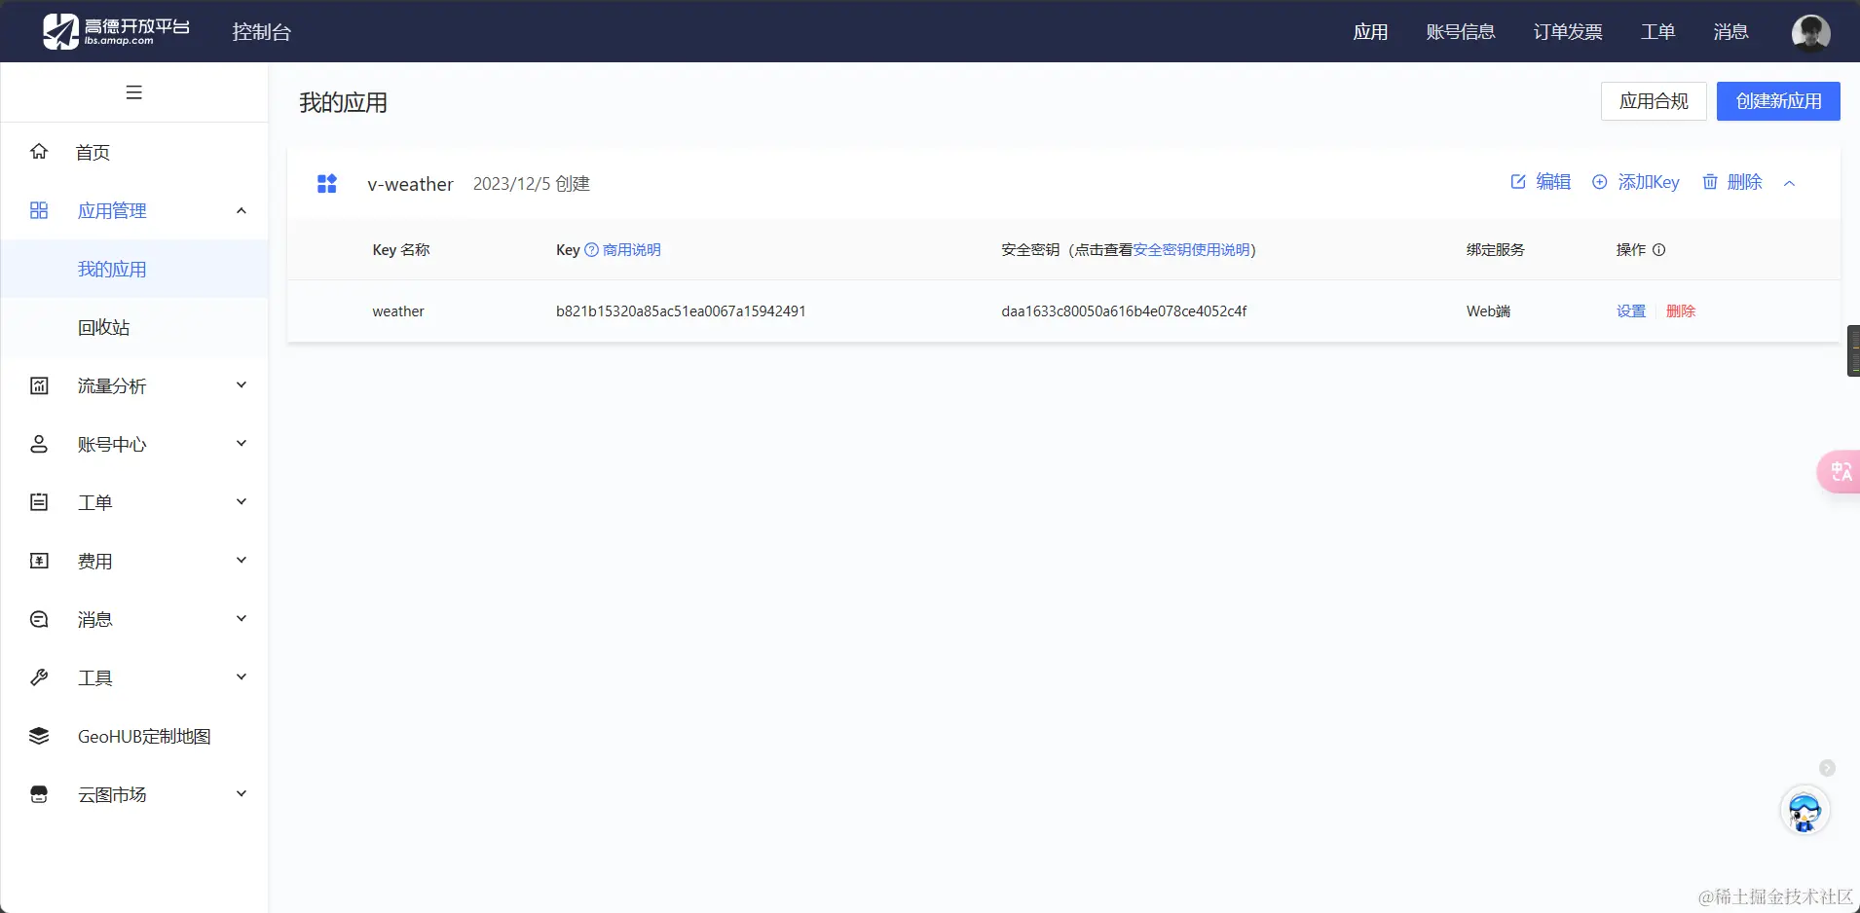Viewport: 1860px width, 913px height.
Task: Click the 应用合规 button
Action: 1654,101
